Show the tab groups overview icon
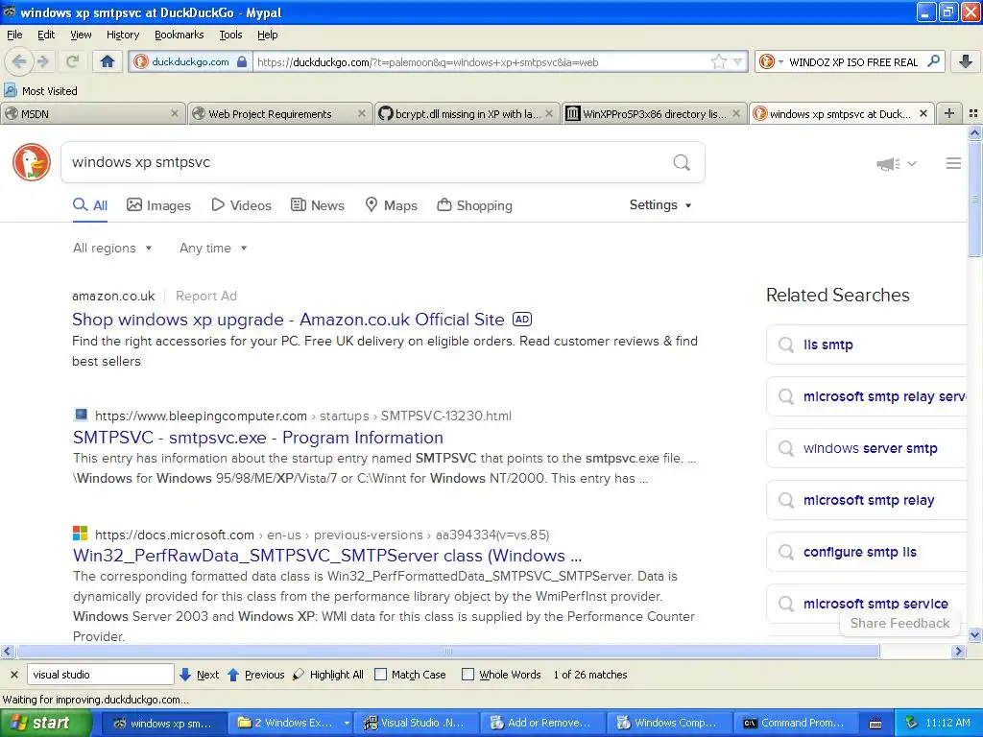Image resolution: width=983 pixels, height=737 pixels. [973, 113]
